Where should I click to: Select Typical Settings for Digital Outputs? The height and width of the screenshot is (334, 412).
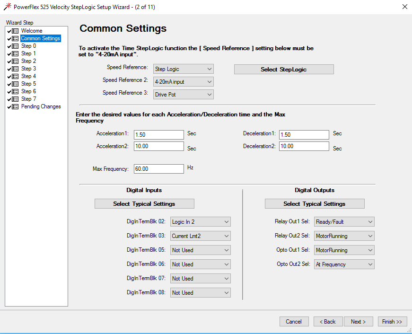(x=315, y=203)
